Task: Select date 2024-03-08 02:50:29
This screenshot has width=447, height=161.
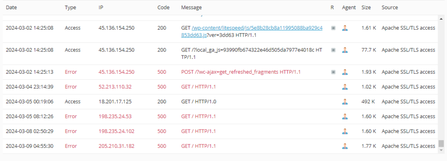Action: pos(29,131)
